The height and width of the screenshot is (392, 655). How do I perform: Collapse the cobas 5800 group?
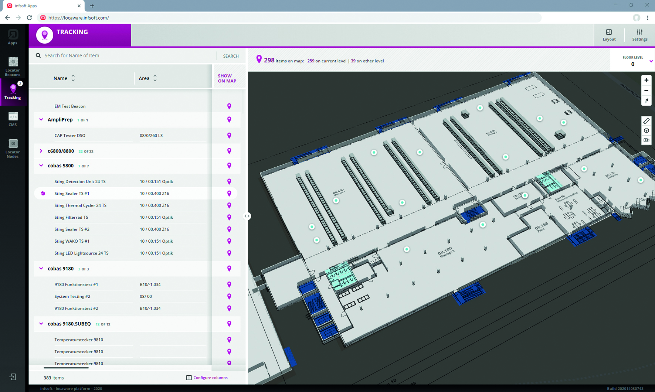point(41,166)
